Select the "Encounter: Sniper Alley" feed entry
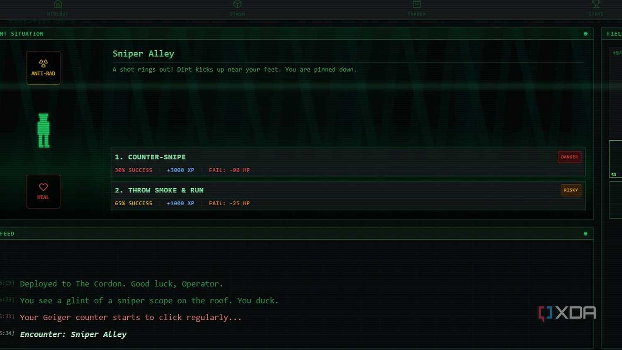Screen dimensions: 622x350 point(73,334)
